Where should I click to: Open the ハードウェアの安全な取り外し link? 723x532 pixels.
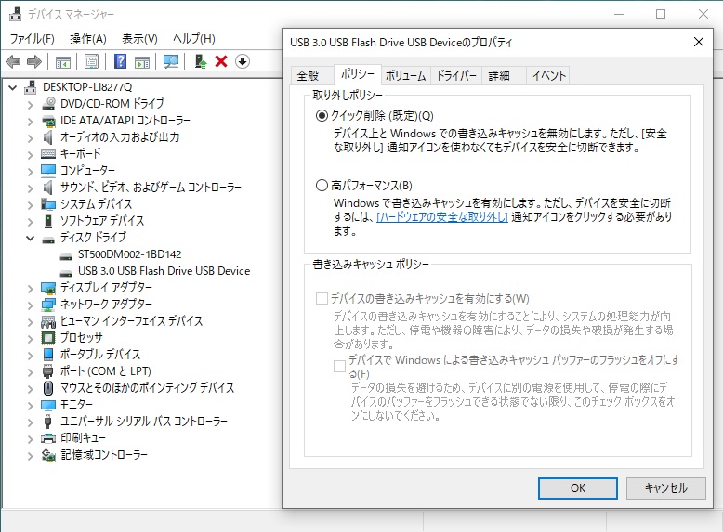(442, 216)
